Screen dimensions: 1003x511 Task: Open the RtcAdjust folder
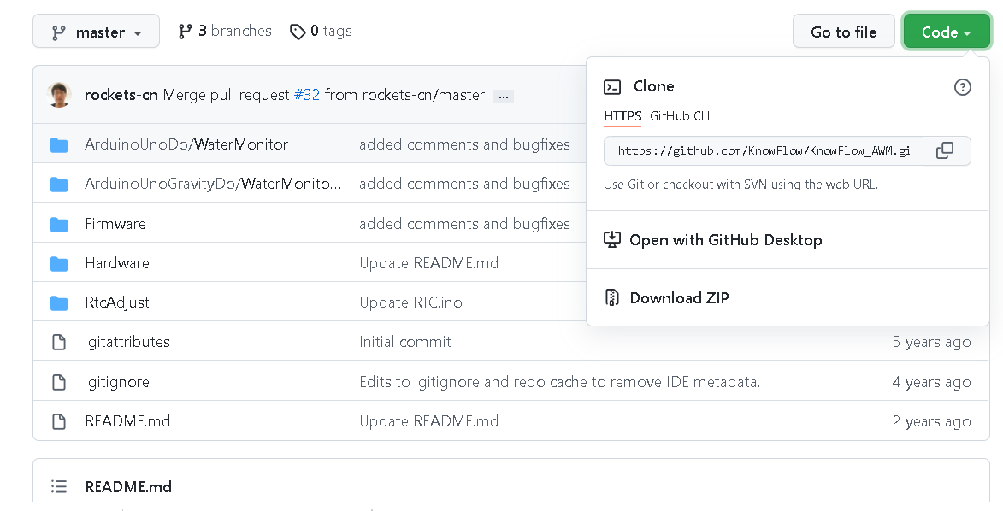point(117,302)
